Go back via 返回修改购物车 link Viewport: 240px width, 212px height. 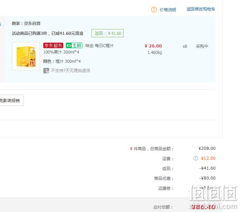coord(201,9)
